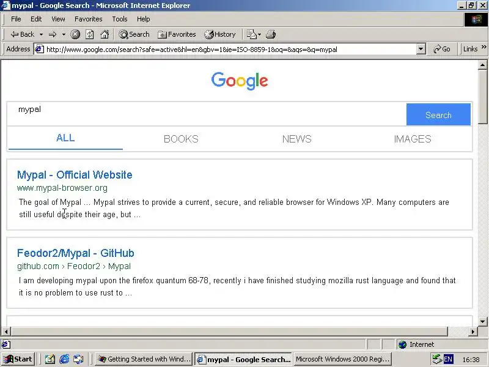Select mypal - Google Search taskbar button

point(243,360)
